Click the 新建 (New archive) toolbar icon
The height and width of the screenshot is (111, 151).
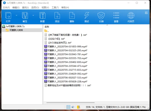[42, 15]
